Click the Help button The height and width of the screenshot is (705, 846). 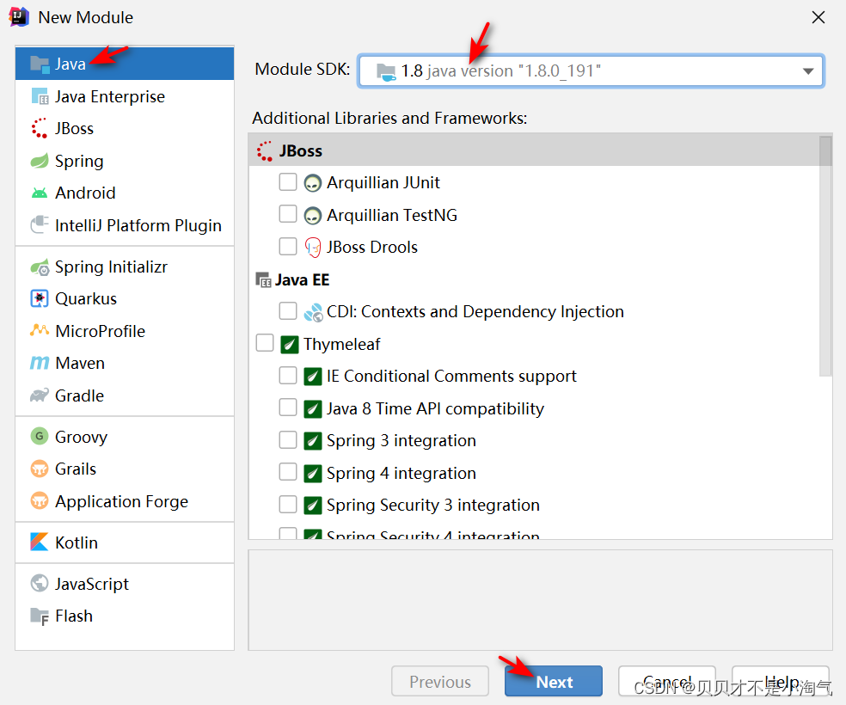point(780,681)
